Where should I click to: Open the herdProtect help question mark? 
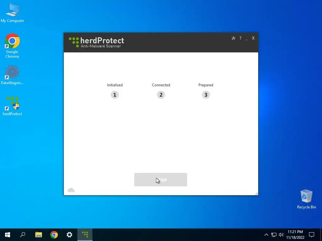click(240, 38)
